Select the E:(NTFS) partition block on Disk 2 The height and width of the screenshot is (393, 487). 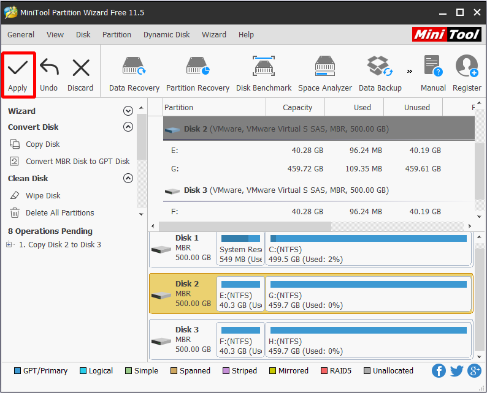click(x=240, y=294)
